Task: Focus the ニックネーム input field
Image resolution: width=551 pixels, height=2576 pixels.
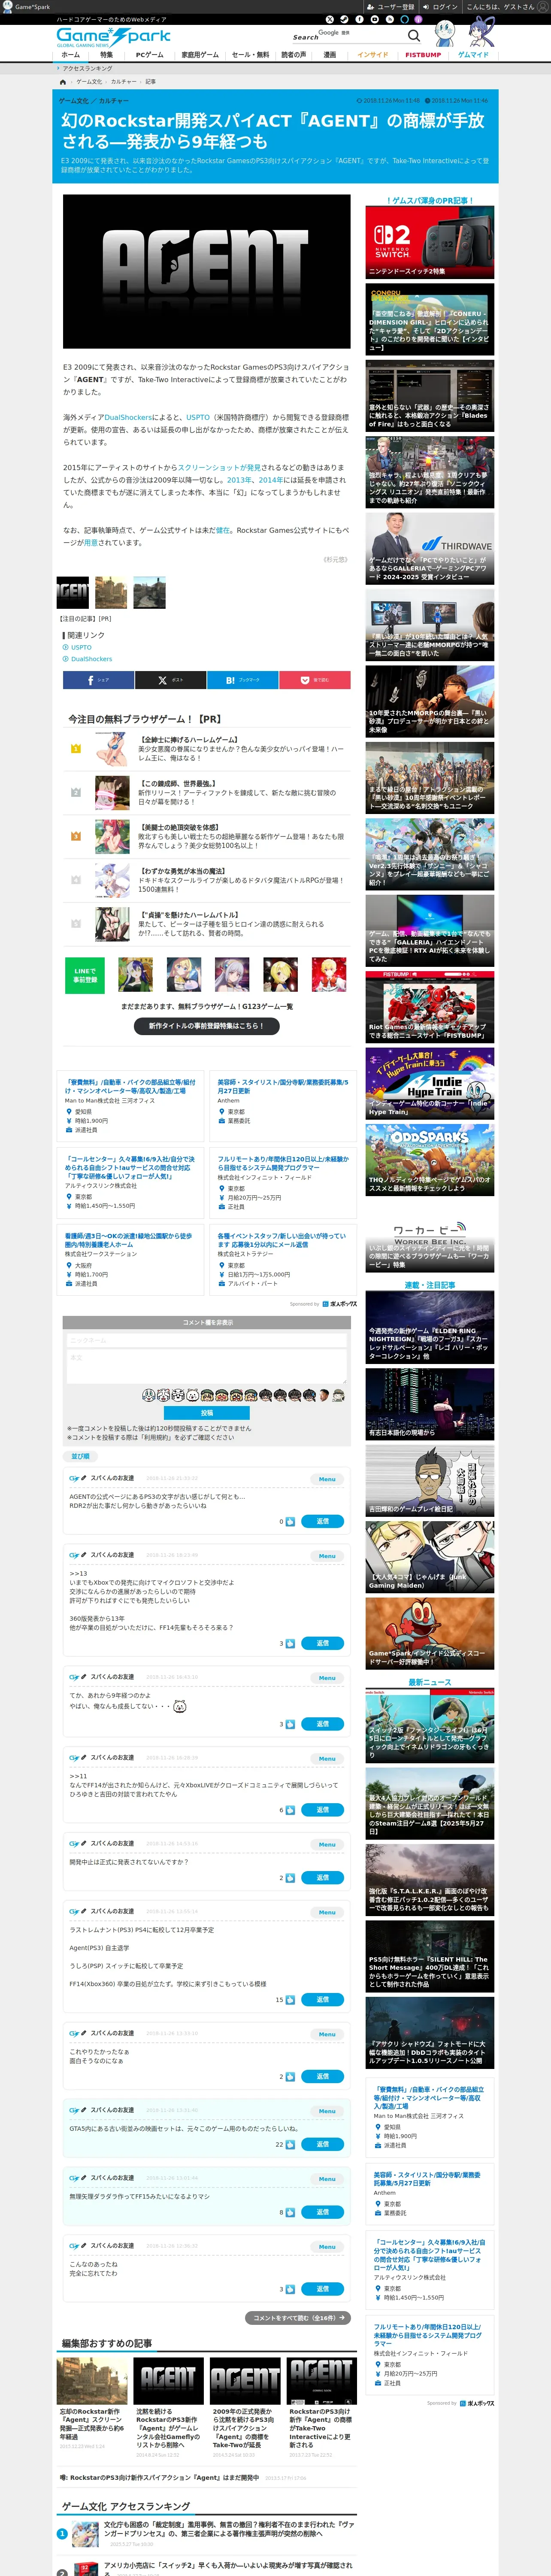Action: click(x=207, y=1339)
